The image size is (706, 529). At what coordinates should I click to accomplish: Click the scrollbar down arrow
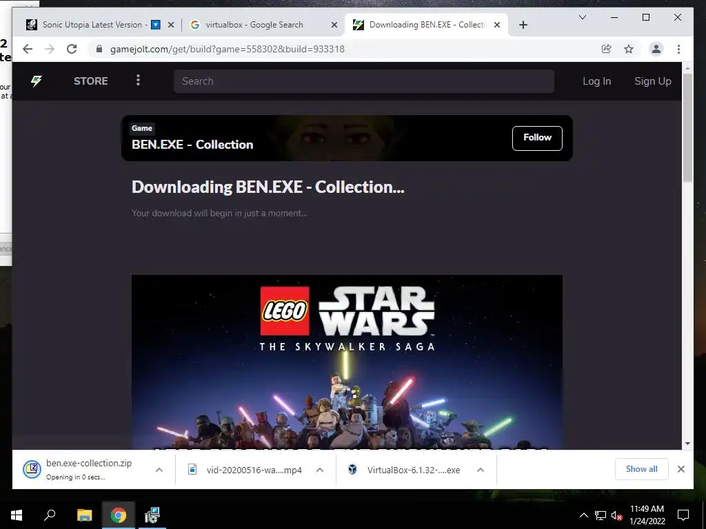(687, 444)
